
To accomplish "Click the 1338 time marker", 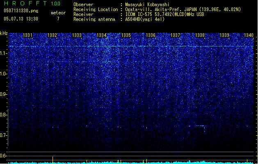I will pyautogui.click(x=200, y=35).
